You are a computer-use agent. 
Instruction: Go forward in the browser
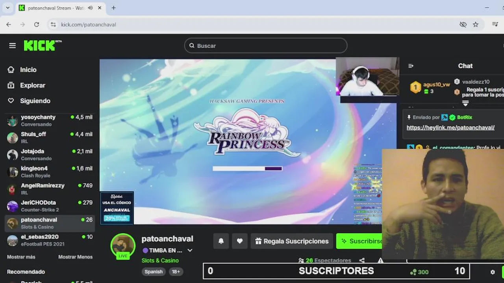click(22, 24)
